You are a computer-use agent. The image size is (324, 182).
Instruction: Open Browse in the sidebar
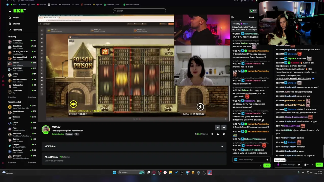coord(16,24)
